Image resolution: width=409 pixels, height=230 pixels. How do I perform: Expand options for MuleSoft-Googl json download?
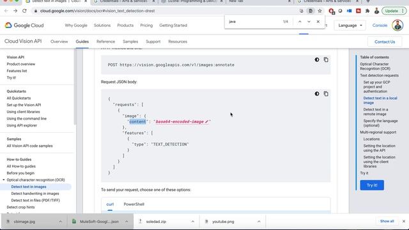(x=127, y=222)
